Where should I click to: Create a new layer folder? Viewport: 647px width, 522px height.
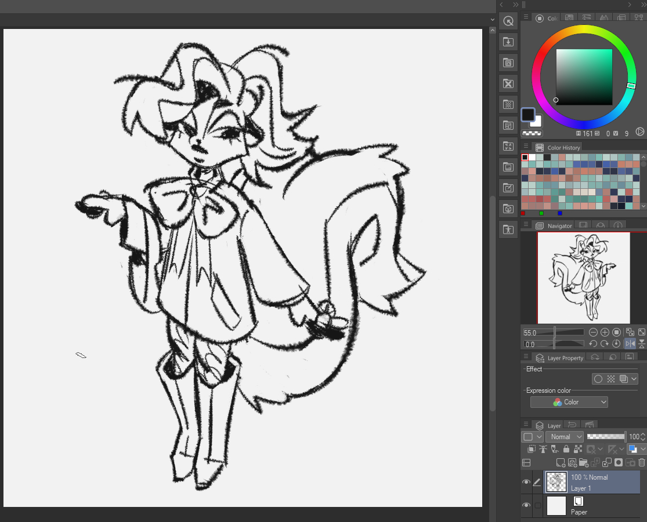(584, 462)
